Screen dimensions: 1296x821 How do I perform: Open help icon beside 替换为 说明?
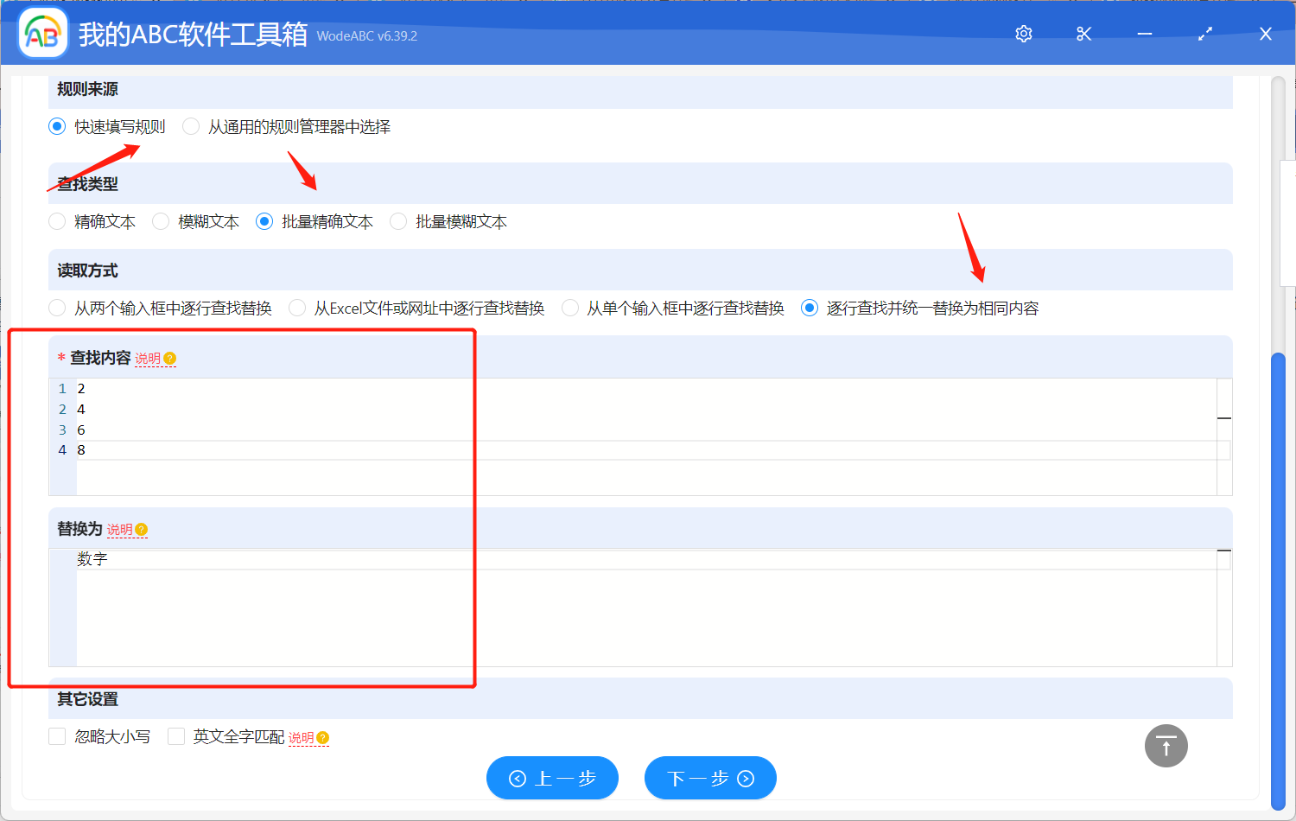point(142,529)
